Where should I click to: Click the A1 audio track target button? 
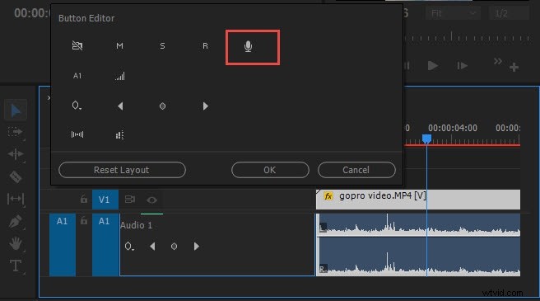[x=105, y=245]
